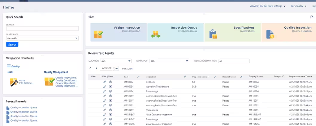Click the Assign Inspection tile icon
Screen dimensions: 316x126
[x=98, y=35]
